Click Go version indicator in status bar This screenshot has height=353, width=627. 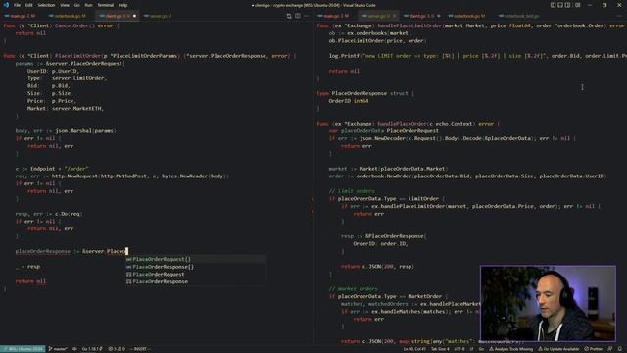tap(92, 349)
